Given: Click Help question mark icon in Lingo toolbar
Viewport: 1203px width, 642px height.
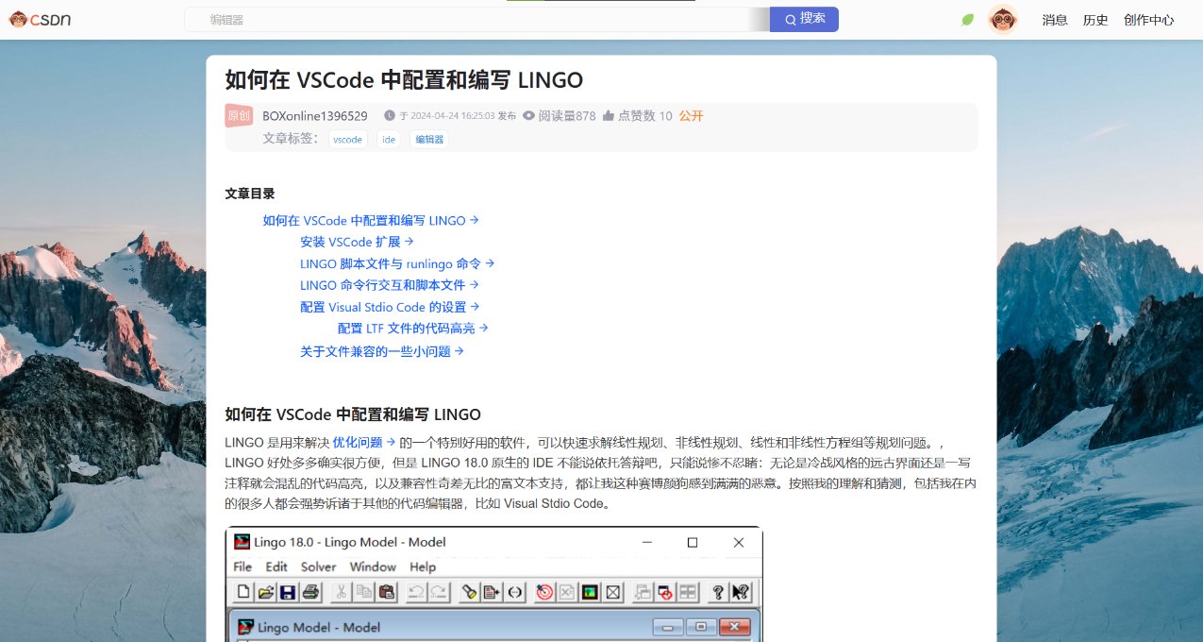Looking at the screenshot, I should point(718,593).
